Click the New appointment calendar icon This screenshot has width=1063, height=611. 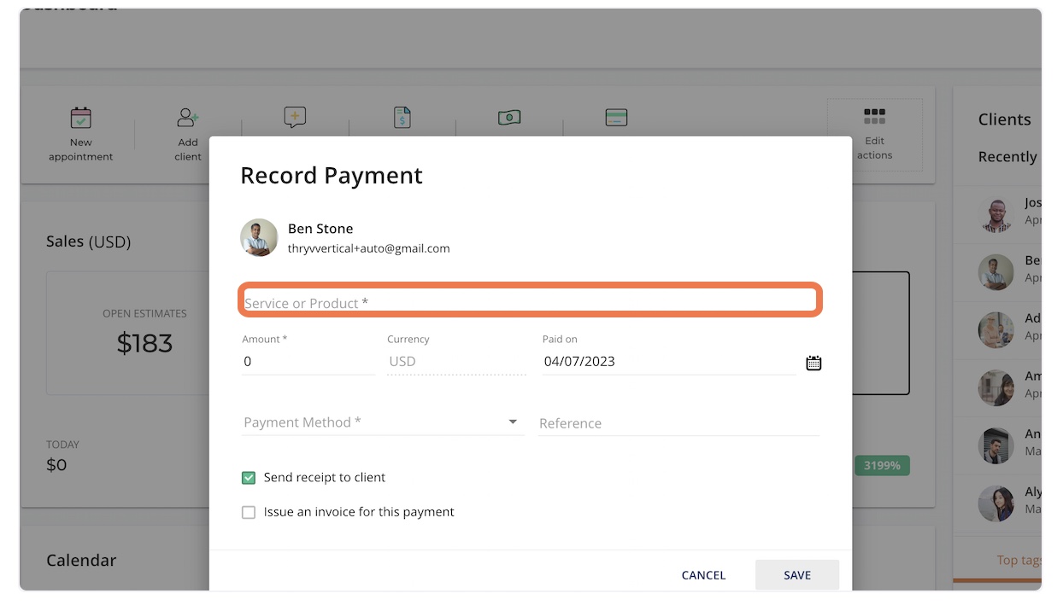point(81,118)
